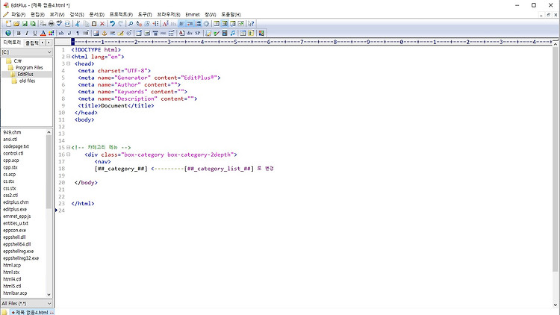Screen dimensions: 560x315
Task: Open the 프로젝트(P) menu
Action: click(121, 14)
